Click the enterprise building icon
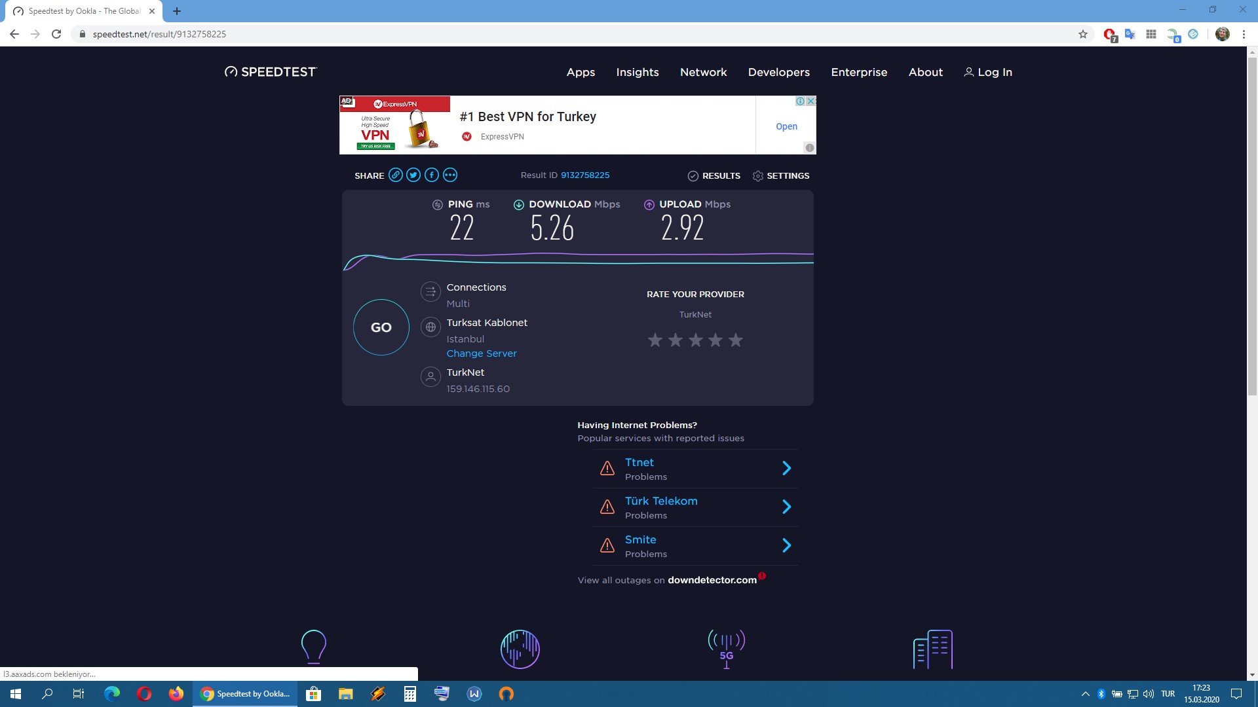Viewport: 1258px width, 707px height. pyautogui.click(x=933, y=649)
